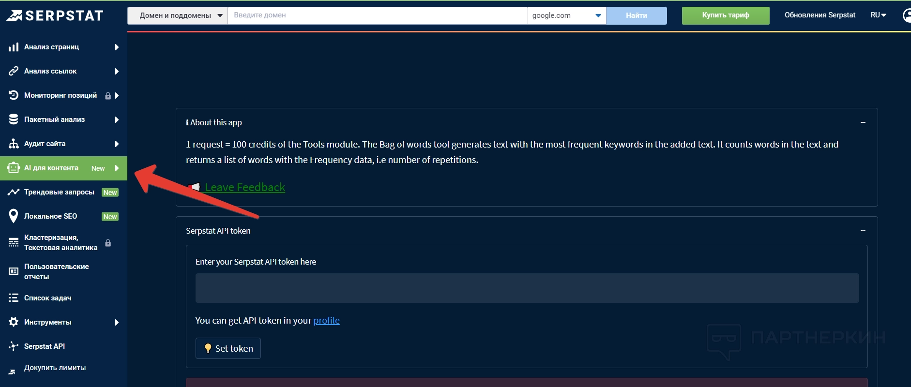Screen dimensions: 911x387
Task: Click the info icon beside About this app
Action: coord(187,123)
